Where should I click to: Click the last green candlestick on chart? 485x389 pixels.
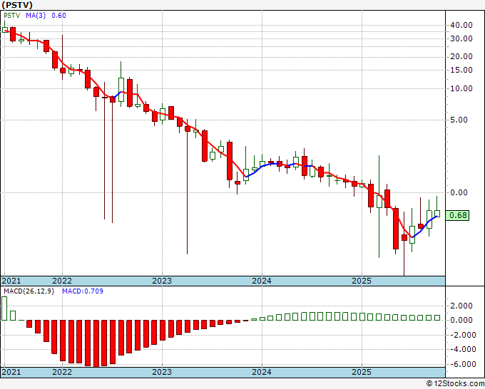[437, 214]
